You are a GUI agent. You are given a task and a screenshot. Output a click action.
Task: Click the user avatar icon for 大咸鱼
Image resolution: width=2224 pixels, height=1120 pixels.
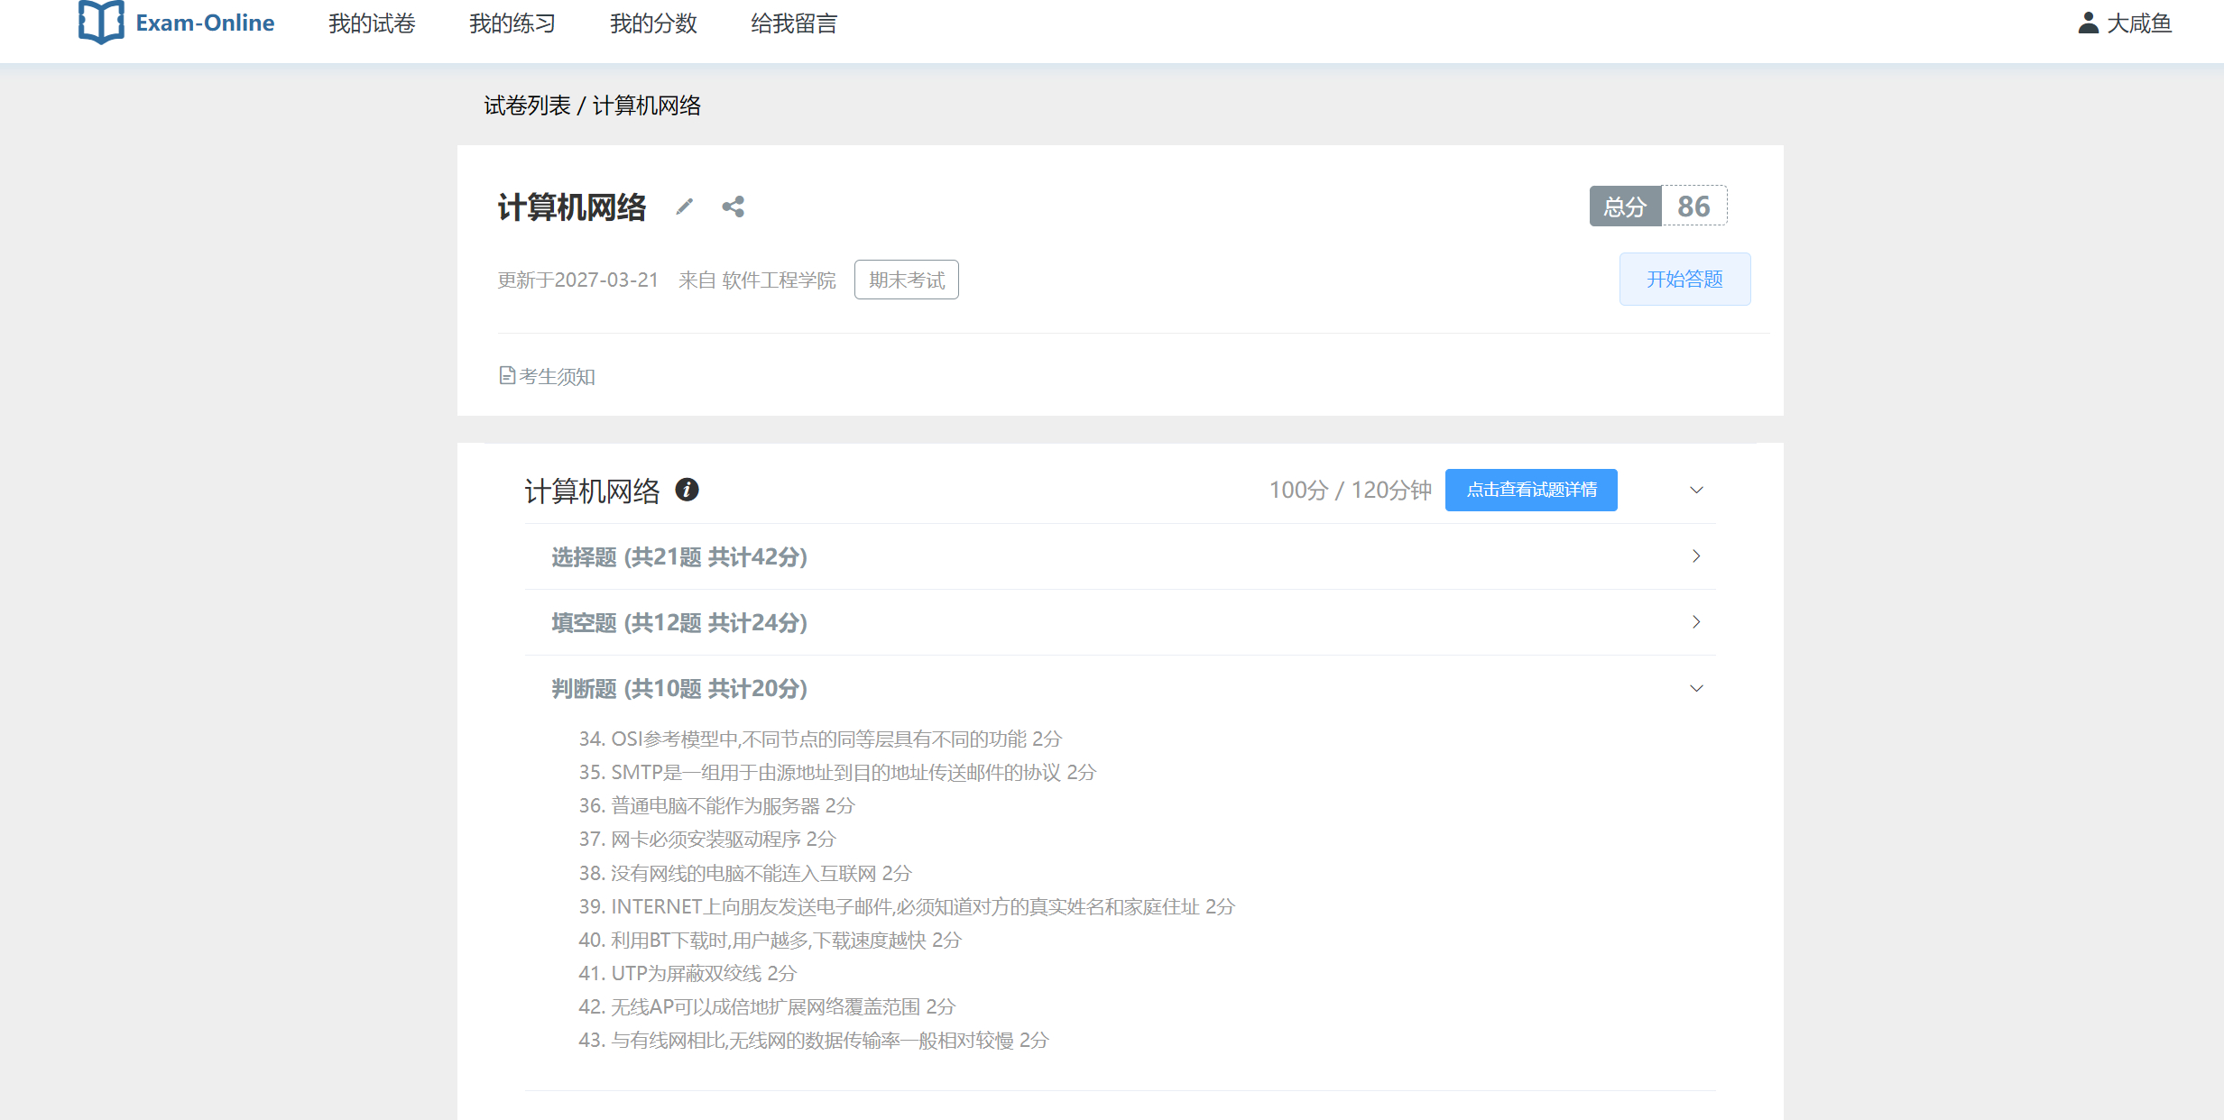pos(2088,23)
